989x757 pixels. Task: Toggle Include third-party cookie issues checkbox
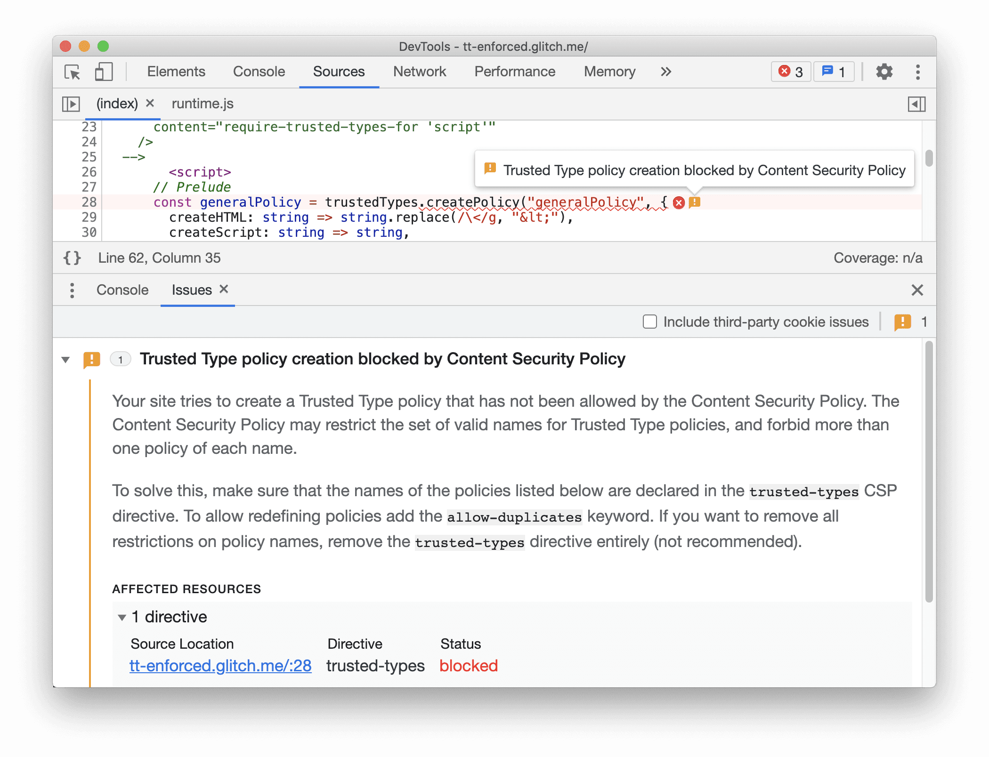click(x=649, y=322)
